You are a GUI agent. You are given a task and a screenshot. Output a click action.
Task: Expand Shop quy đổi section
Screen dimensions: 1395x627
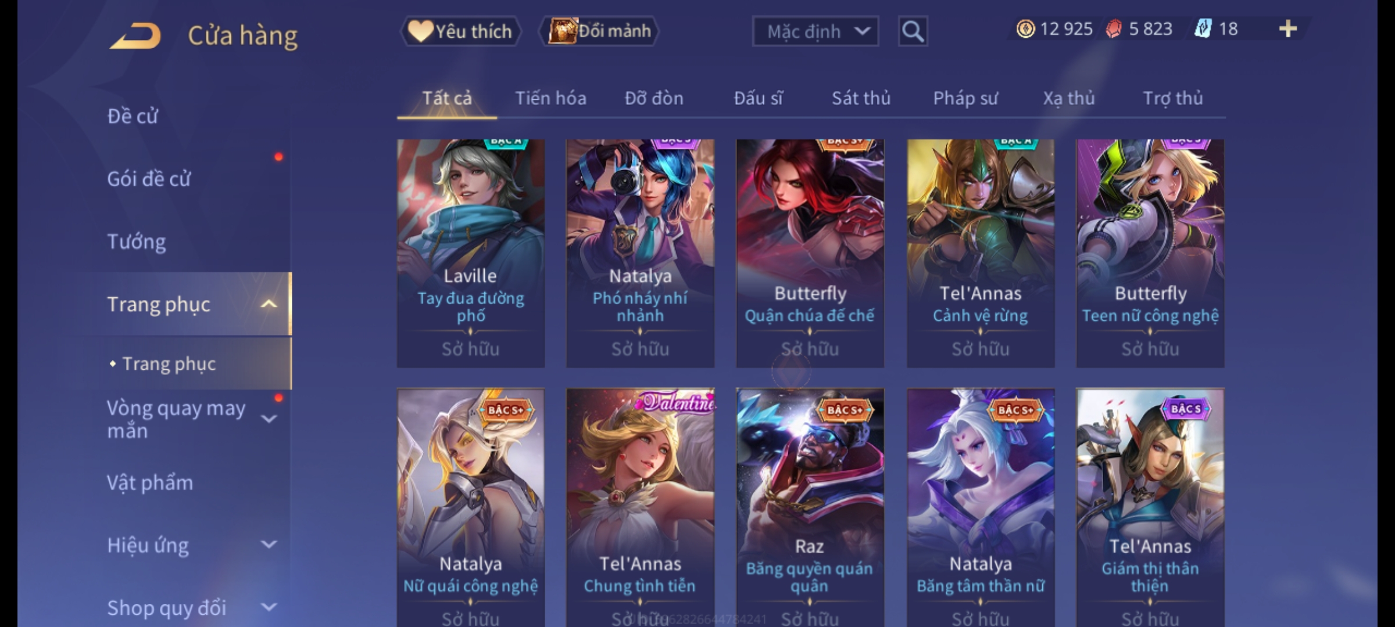pyautogui.click(x=269, y=607)
